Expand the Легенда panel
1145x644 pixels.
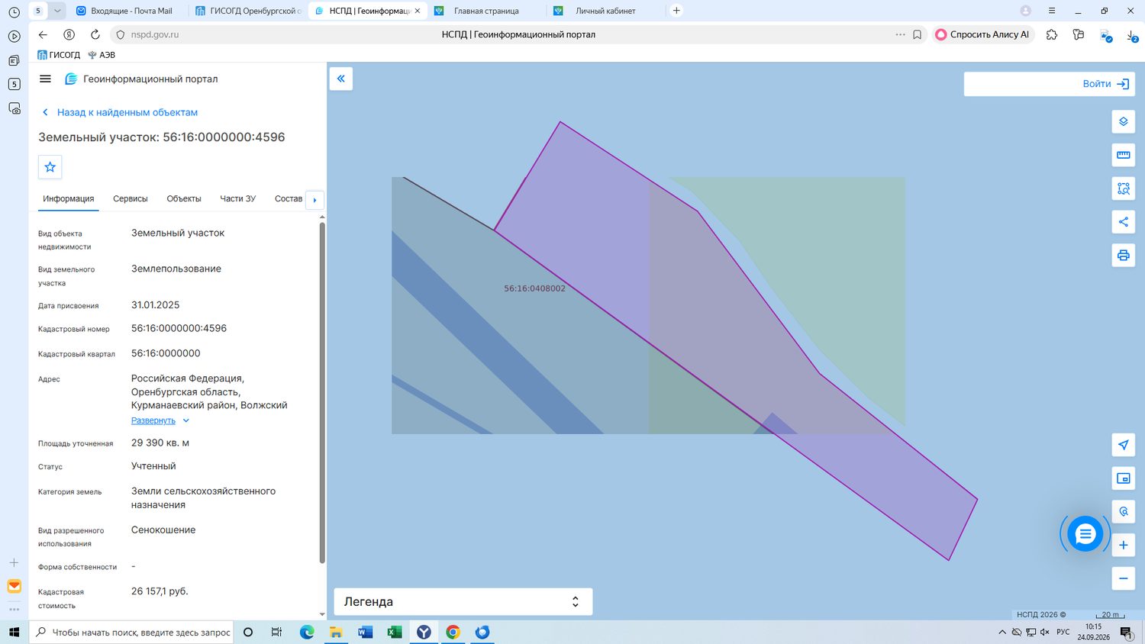[463, 601]
